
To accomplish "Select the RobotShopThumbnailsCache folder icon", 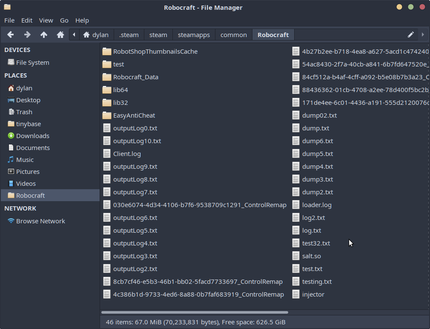I will [107, 51].
